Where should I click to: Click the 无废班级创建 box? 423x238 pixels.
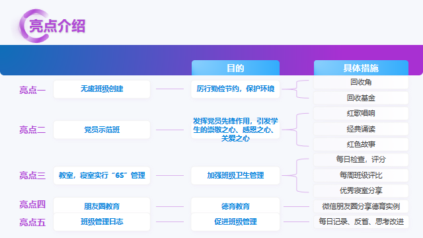(102, 89)
